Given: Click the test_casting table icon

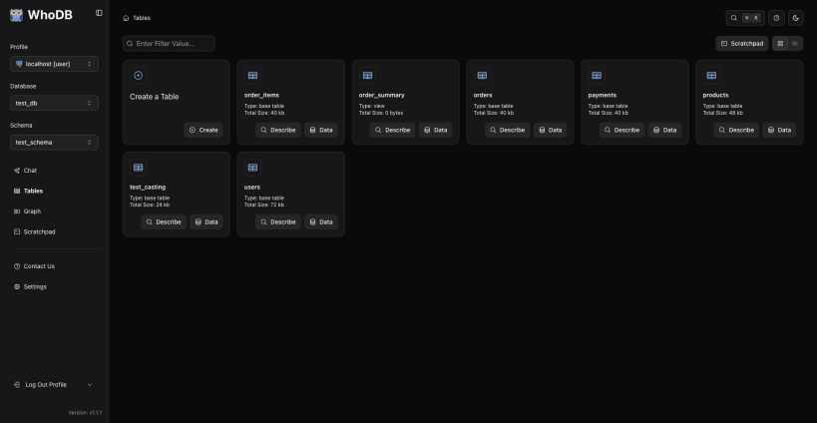Looking at the screenshot, I should [138, 168].
